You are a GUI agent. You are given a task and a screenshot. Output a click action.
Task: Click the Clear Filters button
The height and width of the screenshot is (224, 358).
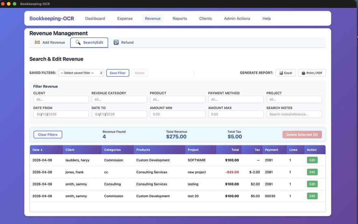tap(48, 134)
